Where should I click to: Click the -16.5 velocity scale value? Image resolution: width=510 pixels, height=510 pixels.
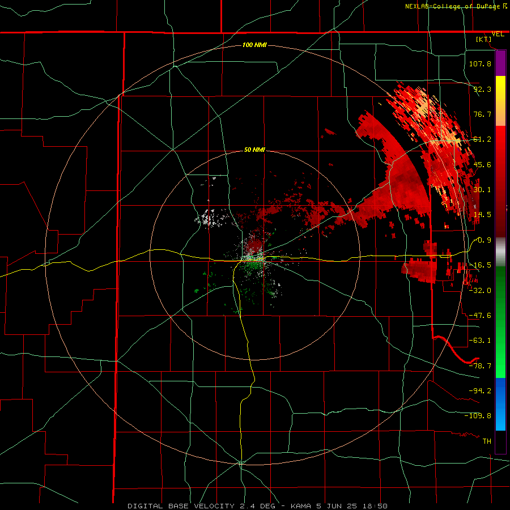(x=480, y=265)
